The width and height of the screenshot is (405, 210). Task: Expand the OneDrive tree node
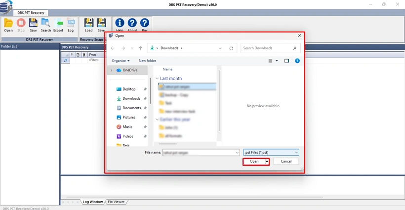coord(111,70)
